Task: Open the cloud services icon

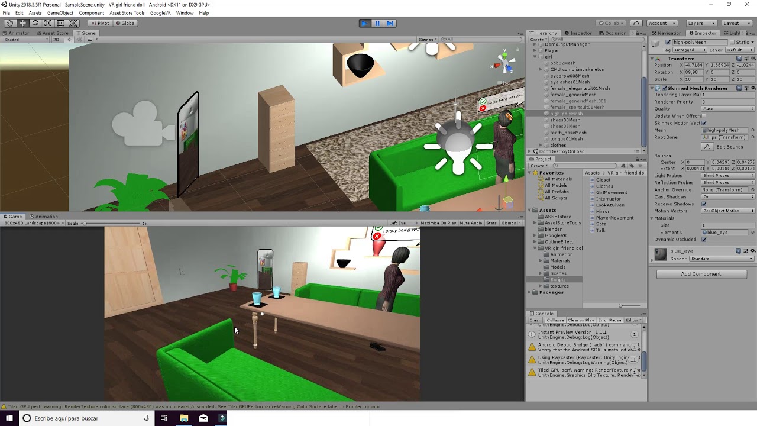Action: pyautogui.click(x=636, y=23)
